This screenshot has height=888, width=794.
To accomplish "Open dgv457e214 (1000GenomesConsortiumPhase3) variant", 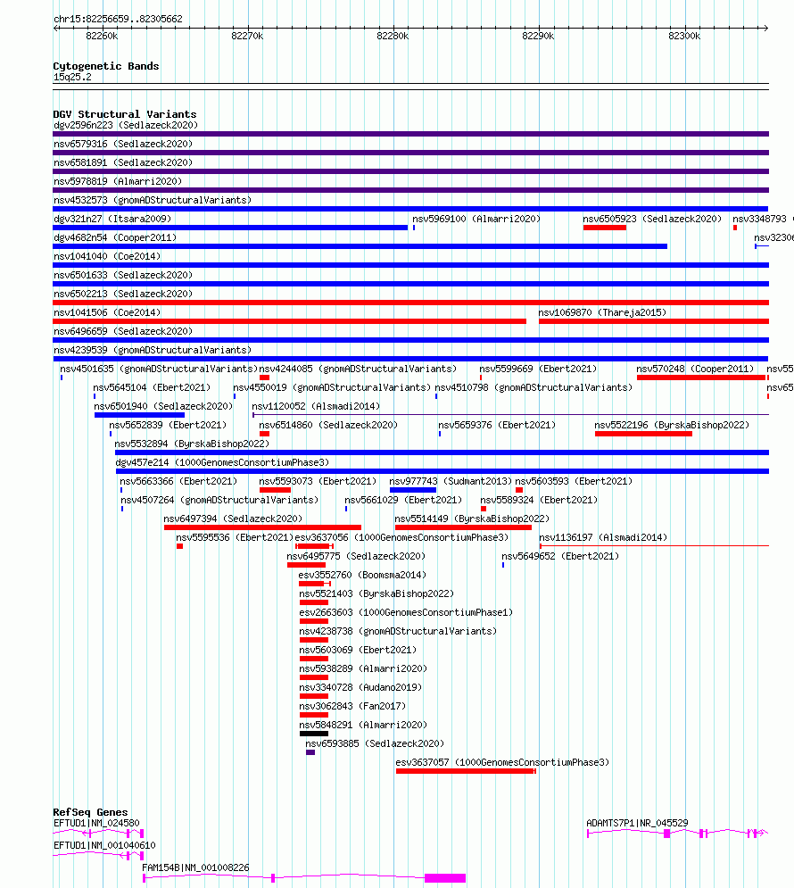I will [222, 462].
